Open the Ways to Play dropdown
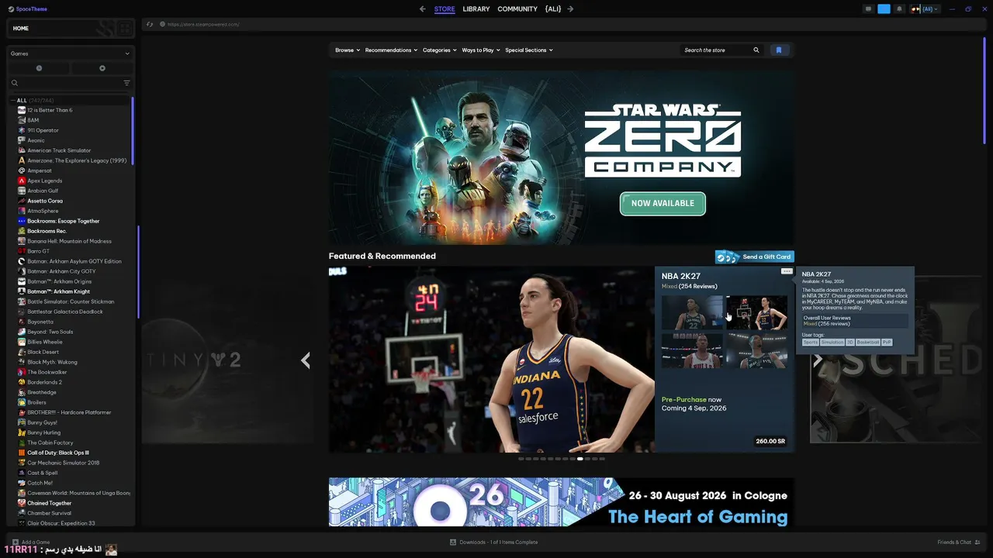This screenshot has width=993, height=558. point(481,50)
